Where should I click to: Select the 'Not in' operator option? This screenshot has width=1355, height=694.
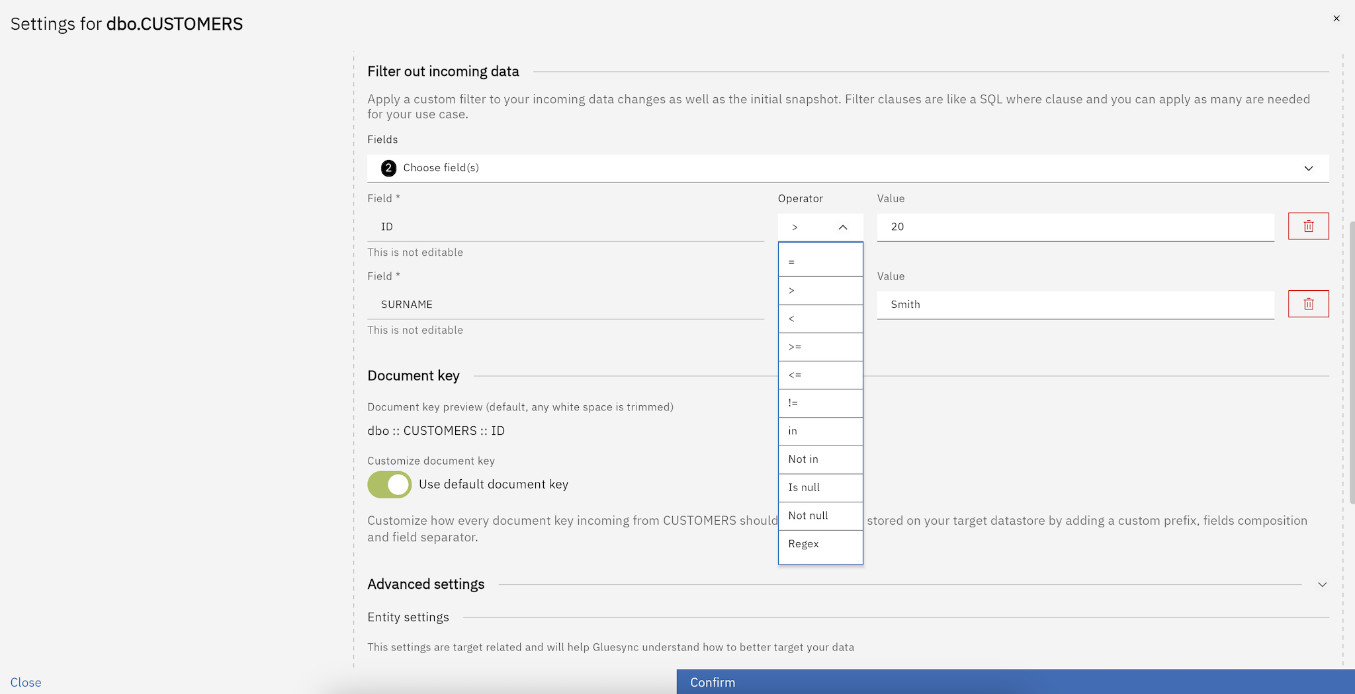820,459
